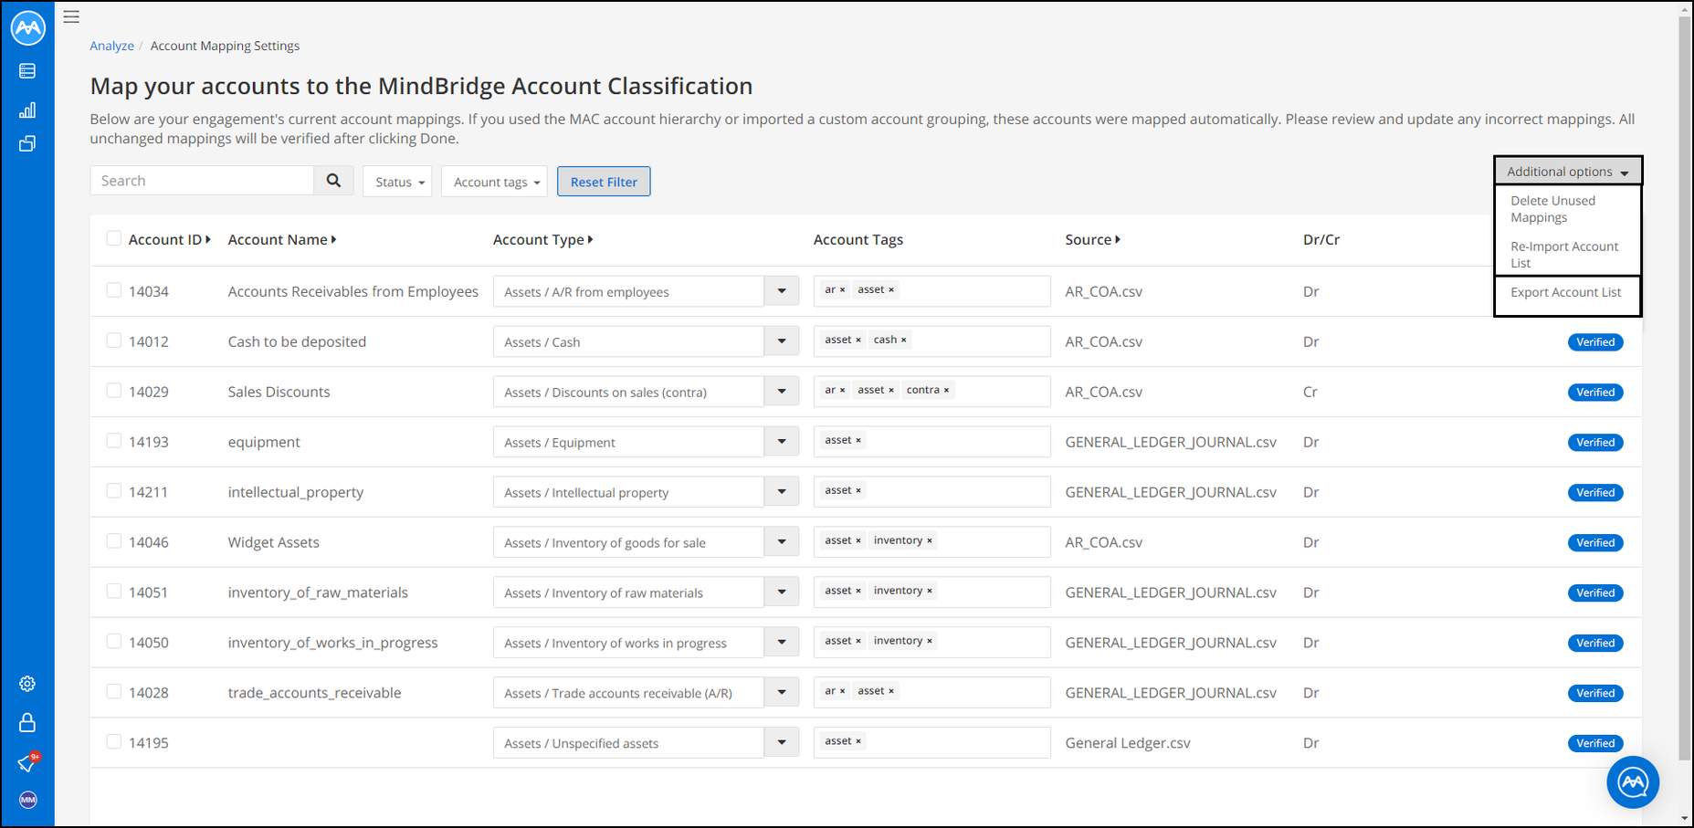Select checkbox for account 14211
Viewport: 1694px width, 828px height.
114,491
